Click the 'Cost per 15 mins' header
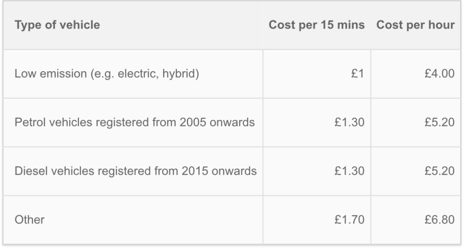Viewport: 465px width, 248px height. tap(316, 25)
